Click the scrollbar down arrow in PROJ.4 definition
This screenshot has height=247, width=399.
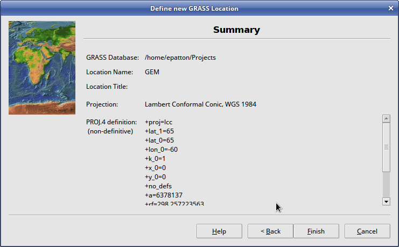(386, 201)
